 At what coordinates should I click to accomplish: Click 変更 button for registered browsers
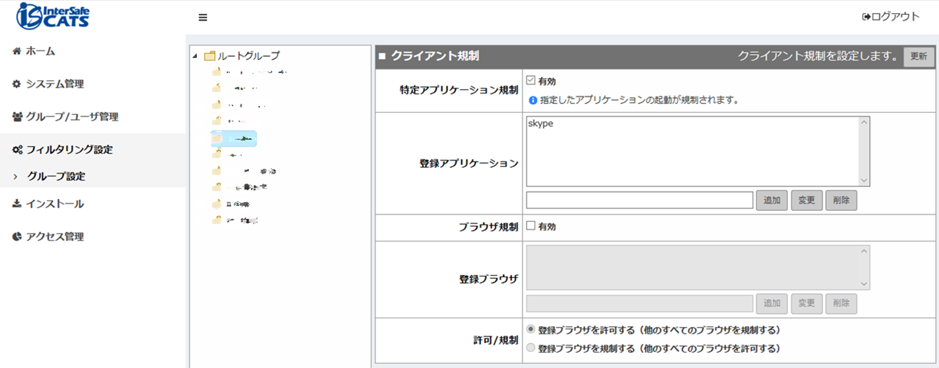tap(806, 303)
